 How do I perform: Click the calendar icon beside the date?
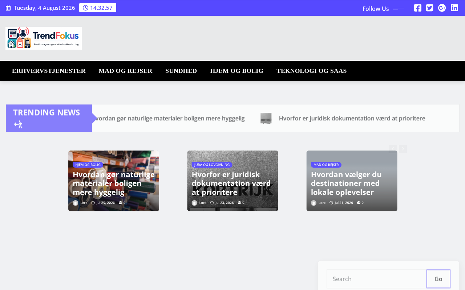(x=8, y=8)
